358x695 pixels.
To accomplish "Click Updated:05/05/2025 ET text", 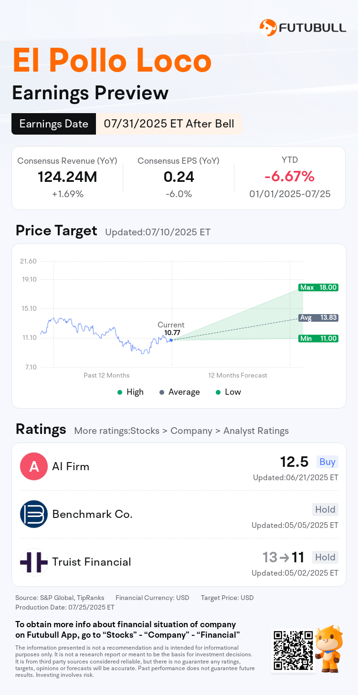I will click(295, 526).
